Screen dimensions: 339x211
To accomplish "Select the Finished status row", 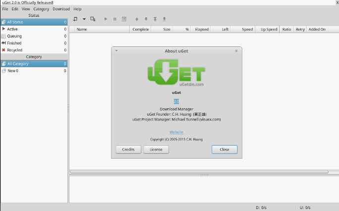I will (x=34, y=43).
